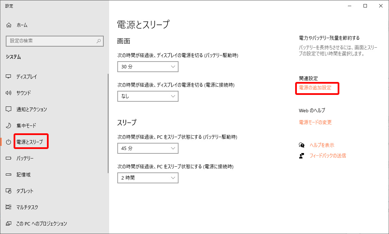Click the Display monitor icon

[9, 77]
